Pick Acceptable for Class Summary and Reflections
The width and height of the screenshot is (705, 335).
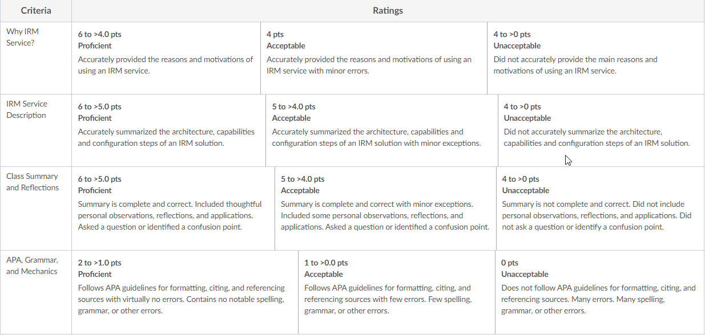pyautogui.click(x=385, y=209)
